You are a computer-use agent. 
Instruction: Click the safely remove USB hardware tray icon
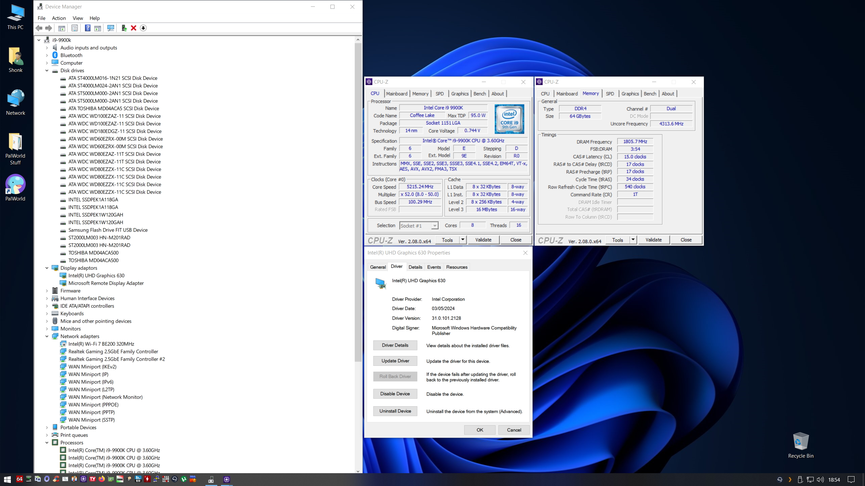coord(800,480)
